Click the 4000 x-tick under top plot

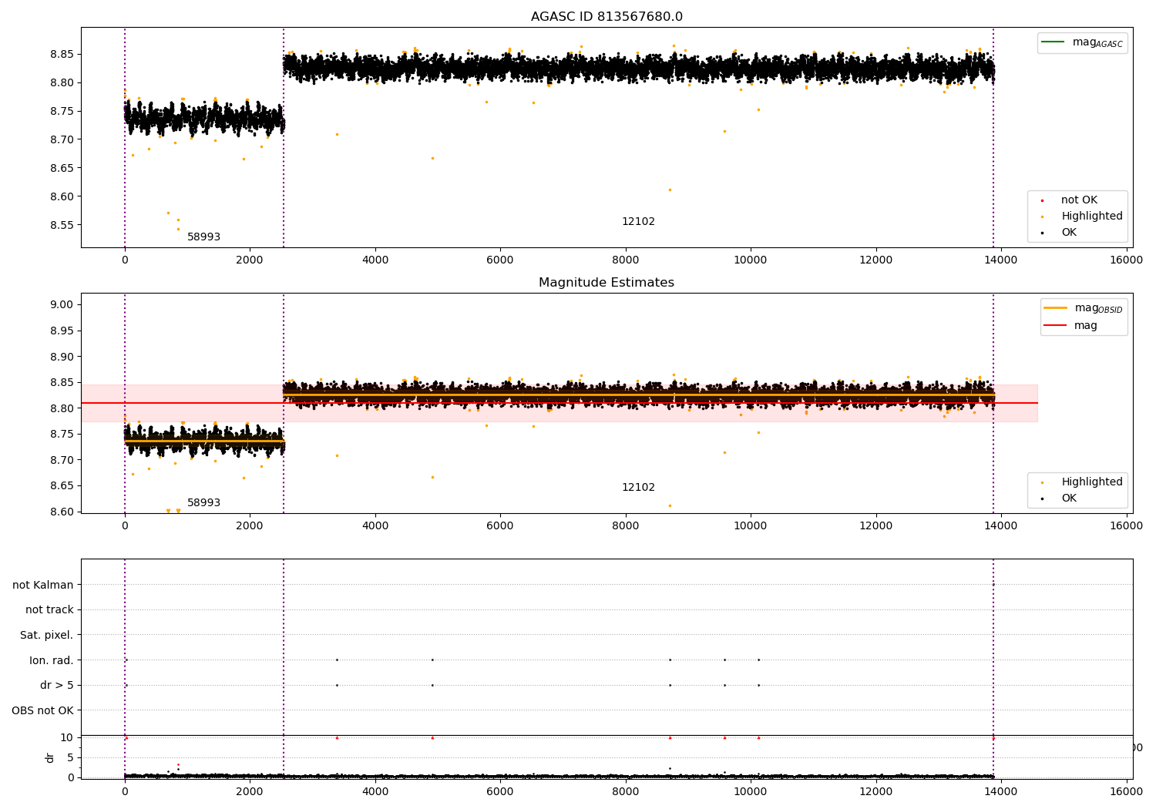coord(375,260)
